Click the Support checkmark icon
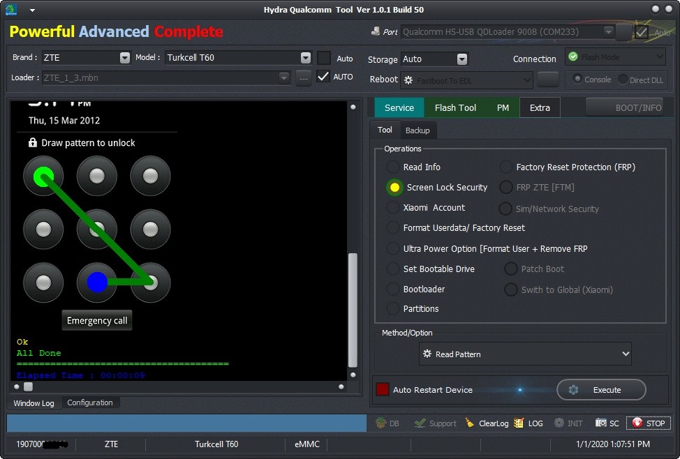This screenshot has height=459, width=680. 420,423
